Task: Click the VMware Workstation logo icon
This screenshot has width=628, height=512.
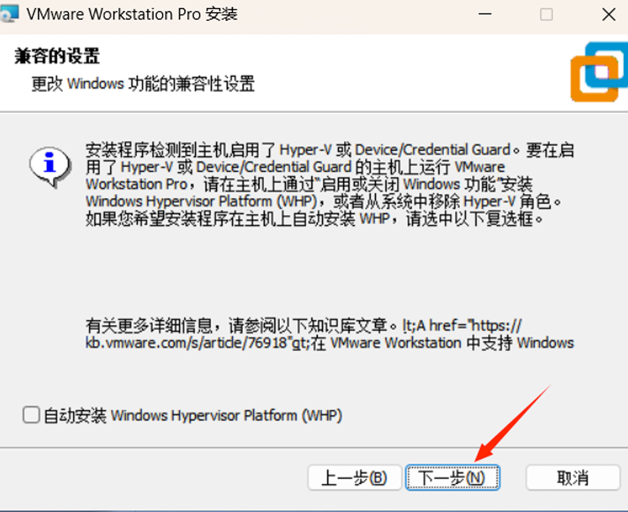Action: point(599,72)
